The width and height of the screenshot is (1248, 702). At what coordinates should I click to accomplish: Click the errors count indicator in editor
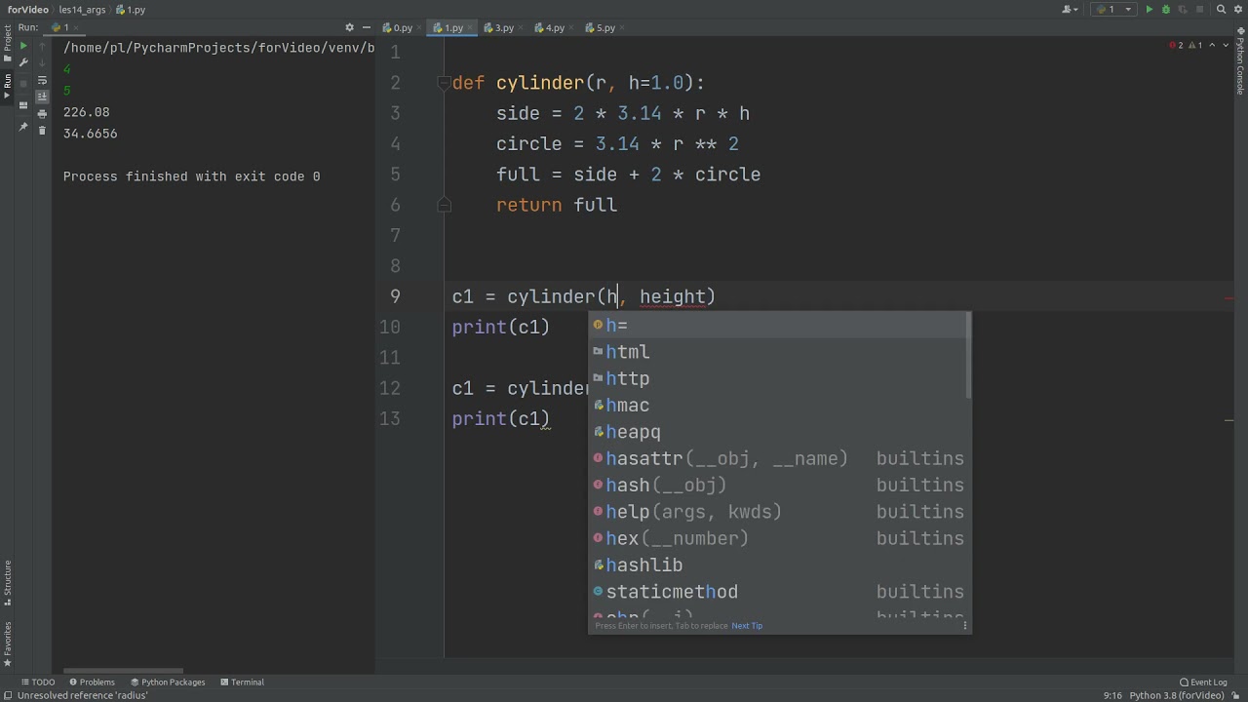coord(1176,45)
